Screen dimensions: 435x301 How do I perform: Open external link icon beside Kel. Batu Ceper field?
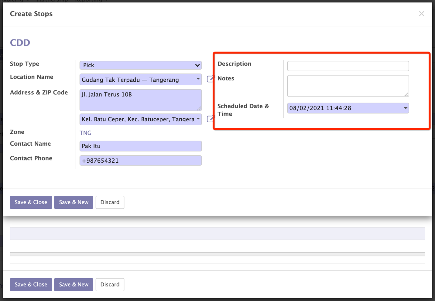[x=210, y=119]
